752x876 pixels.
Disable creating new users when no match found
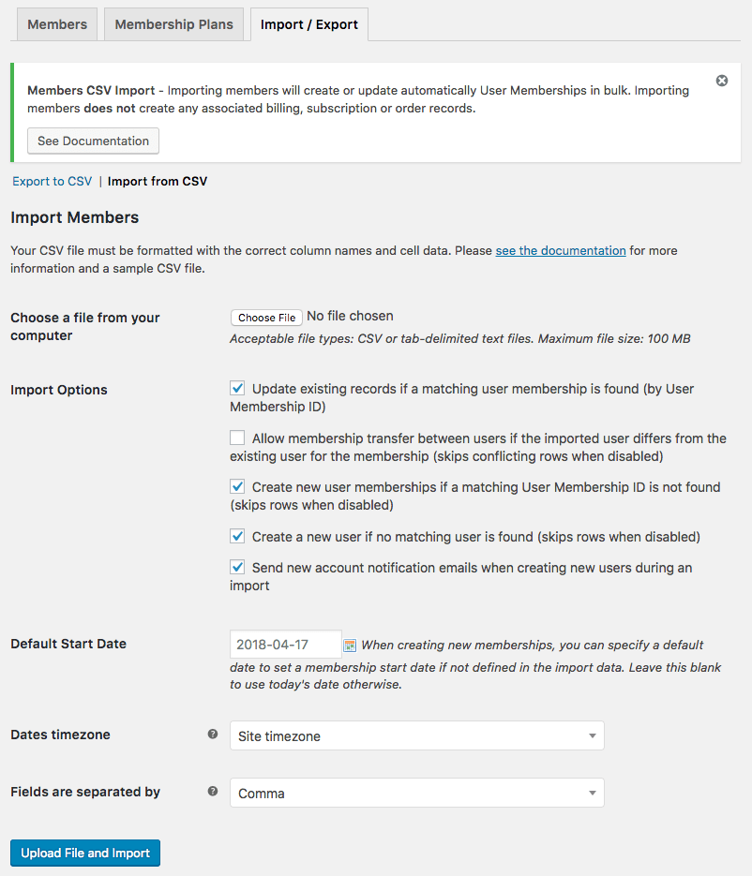[x=237, y=535]
